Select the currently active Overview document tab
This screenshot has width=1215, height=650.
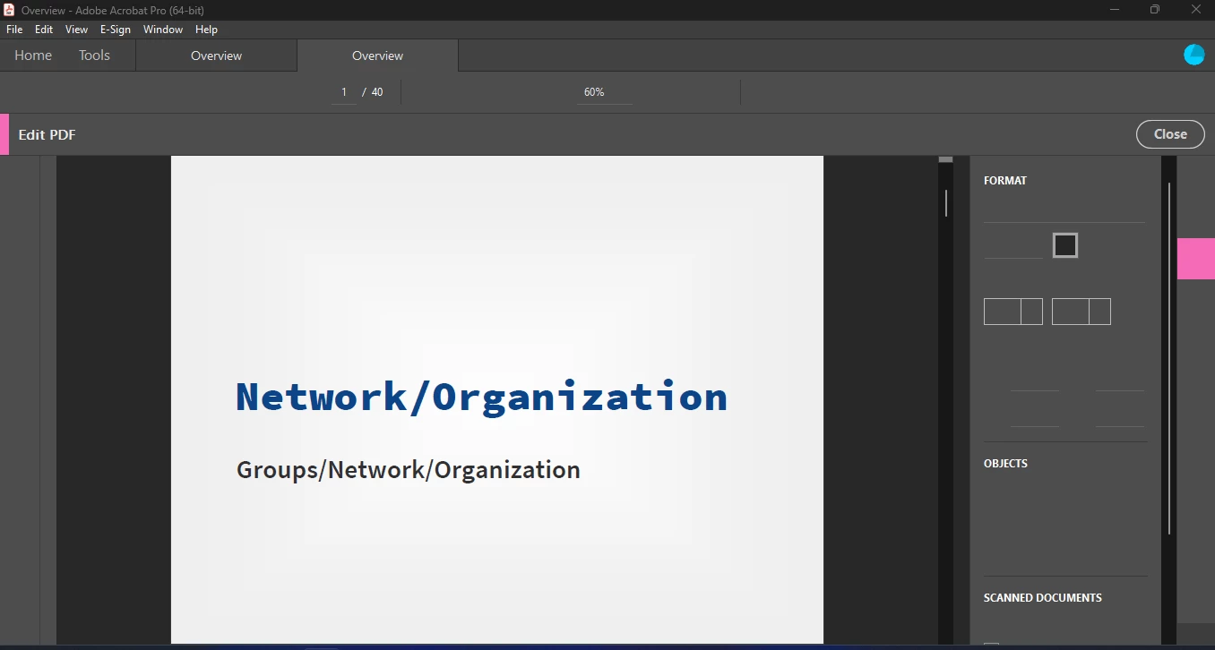pyautogui.click(x=377, y=56)
